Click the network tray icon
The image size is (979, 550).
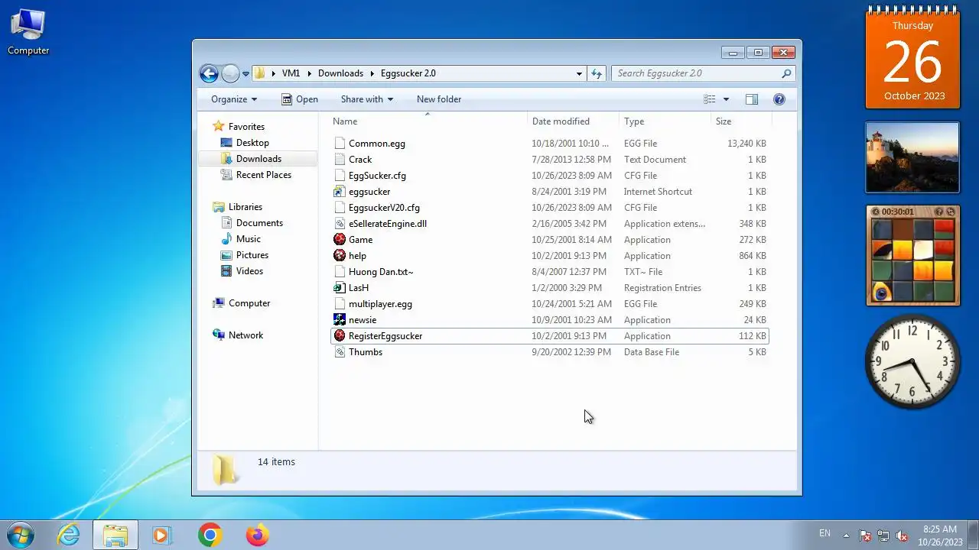coord(883,535)
